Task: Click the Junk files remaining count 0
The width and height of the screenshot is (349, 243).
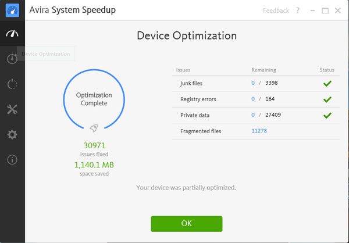Action: pyautogui.click(x=253, y=83)
